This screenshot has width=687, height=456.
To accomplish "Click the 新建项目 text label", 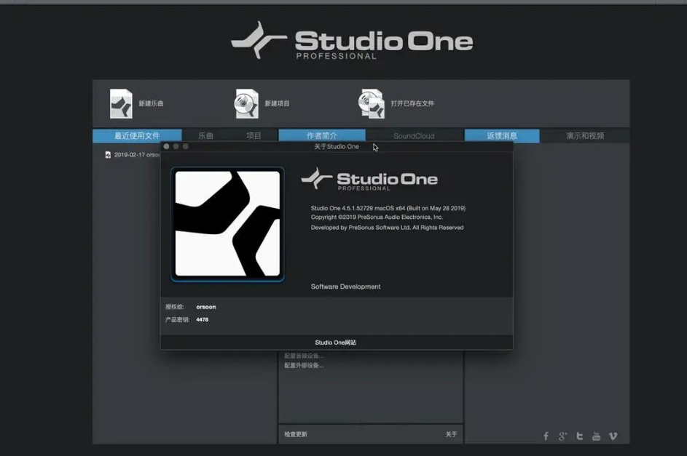I will (277, 103).
